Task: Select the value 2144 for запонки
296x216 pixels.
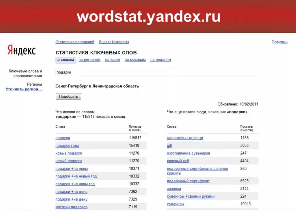Action: 244,189
